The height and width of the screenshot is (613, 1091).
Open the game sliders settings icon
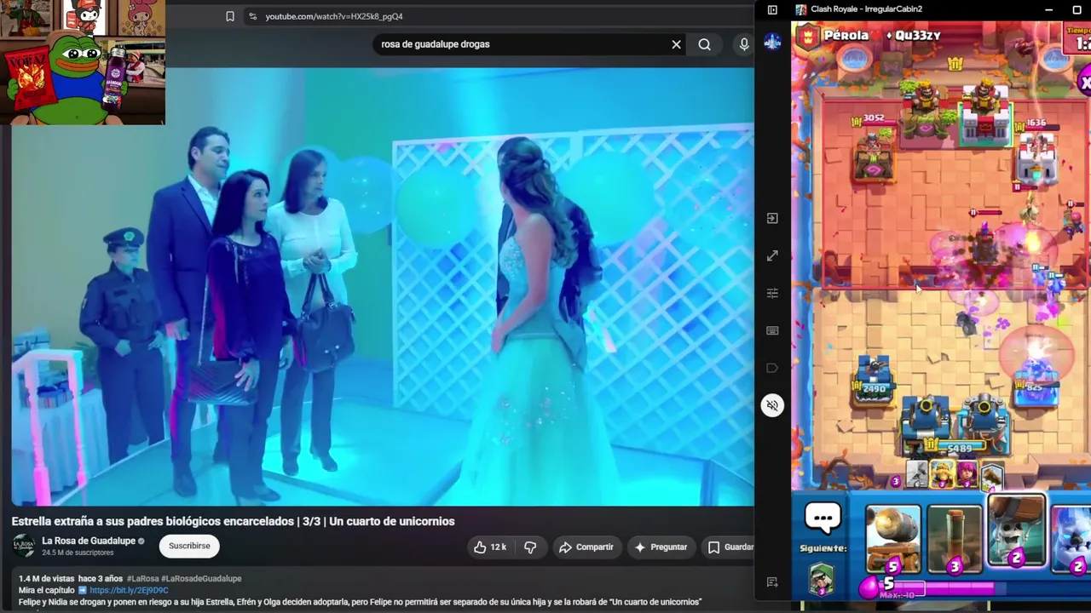pos(772,293)
